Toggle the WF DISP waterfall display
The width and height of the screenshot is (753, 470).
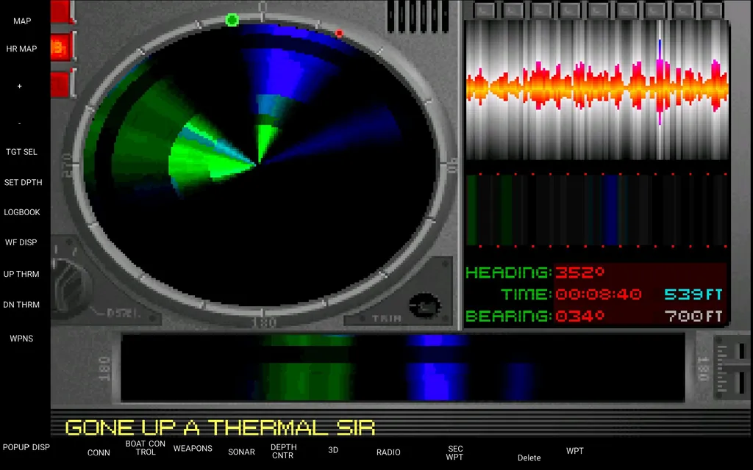(x=21, y=242)
